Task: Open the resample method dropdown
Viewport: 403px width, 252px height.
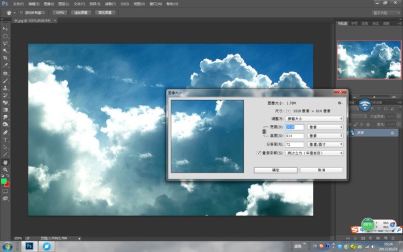Action: (314, 153)
